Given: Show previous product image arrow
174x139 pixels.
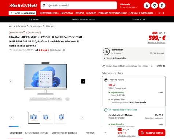Looking at the screenshot, I should 11,82.
